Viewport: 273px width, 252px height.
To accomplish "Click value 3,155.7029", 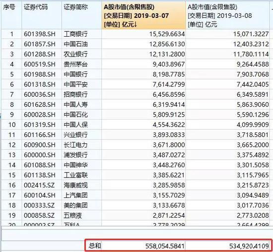I will pos(169,195).
